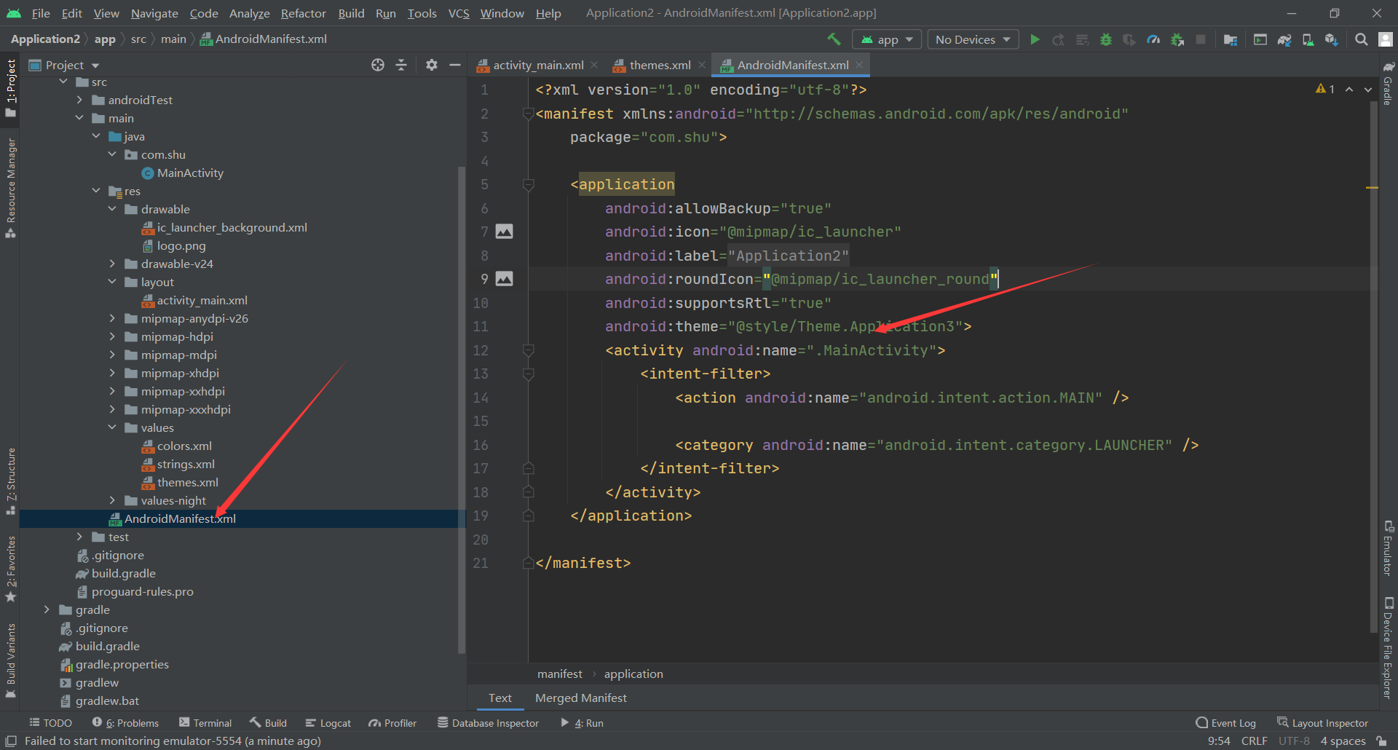Open the 6: Problems tool window

point(125,723)
